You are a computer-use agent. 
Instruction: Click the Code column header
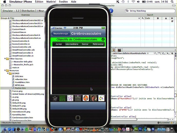(149, 18)
